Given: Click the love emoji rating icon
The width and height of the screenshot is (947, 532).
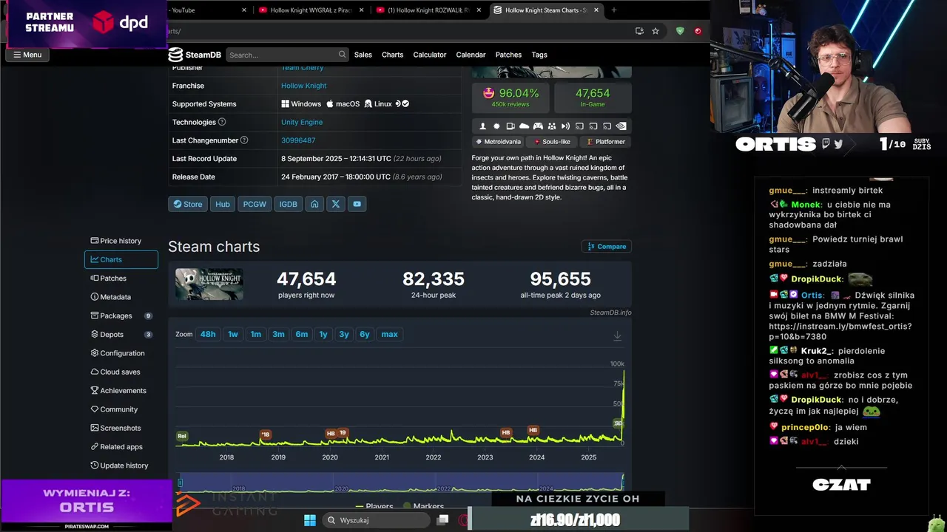Looking at the screenshot, I should tap(488, 93).
